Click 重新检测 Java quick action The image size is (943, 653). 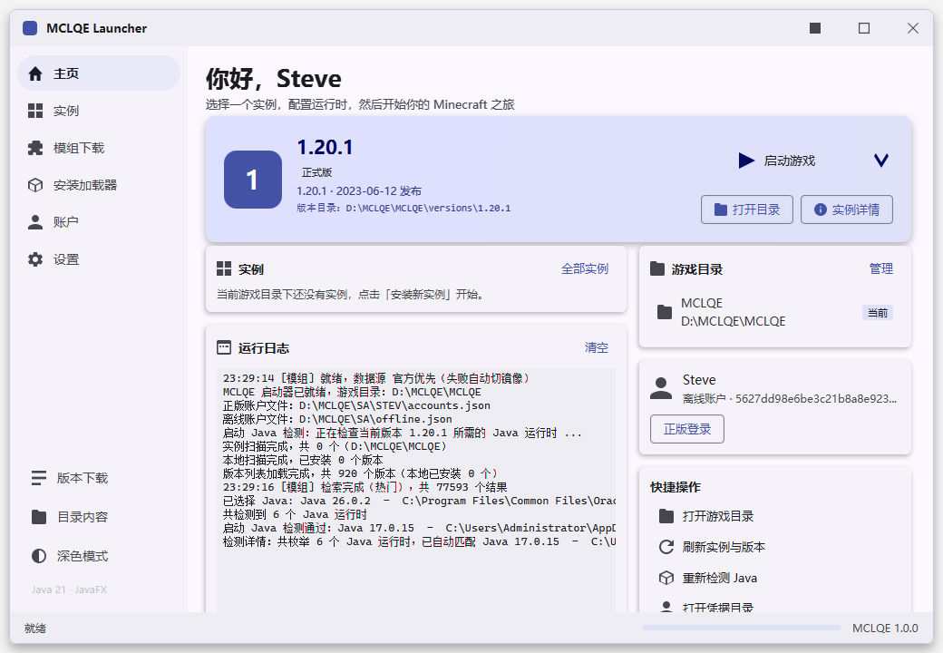(775, 578)
